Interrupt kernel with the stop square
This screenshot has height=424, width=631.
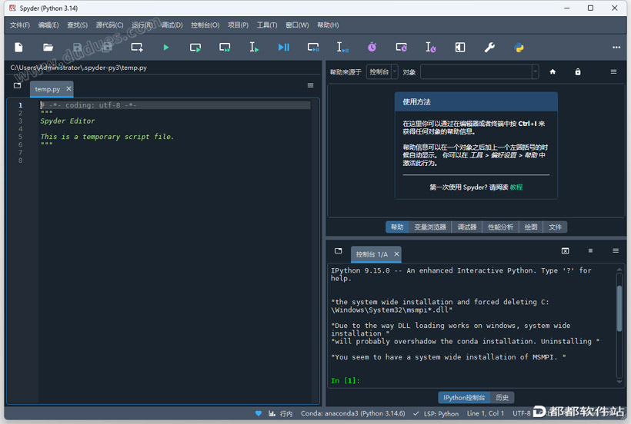[590, 251]
